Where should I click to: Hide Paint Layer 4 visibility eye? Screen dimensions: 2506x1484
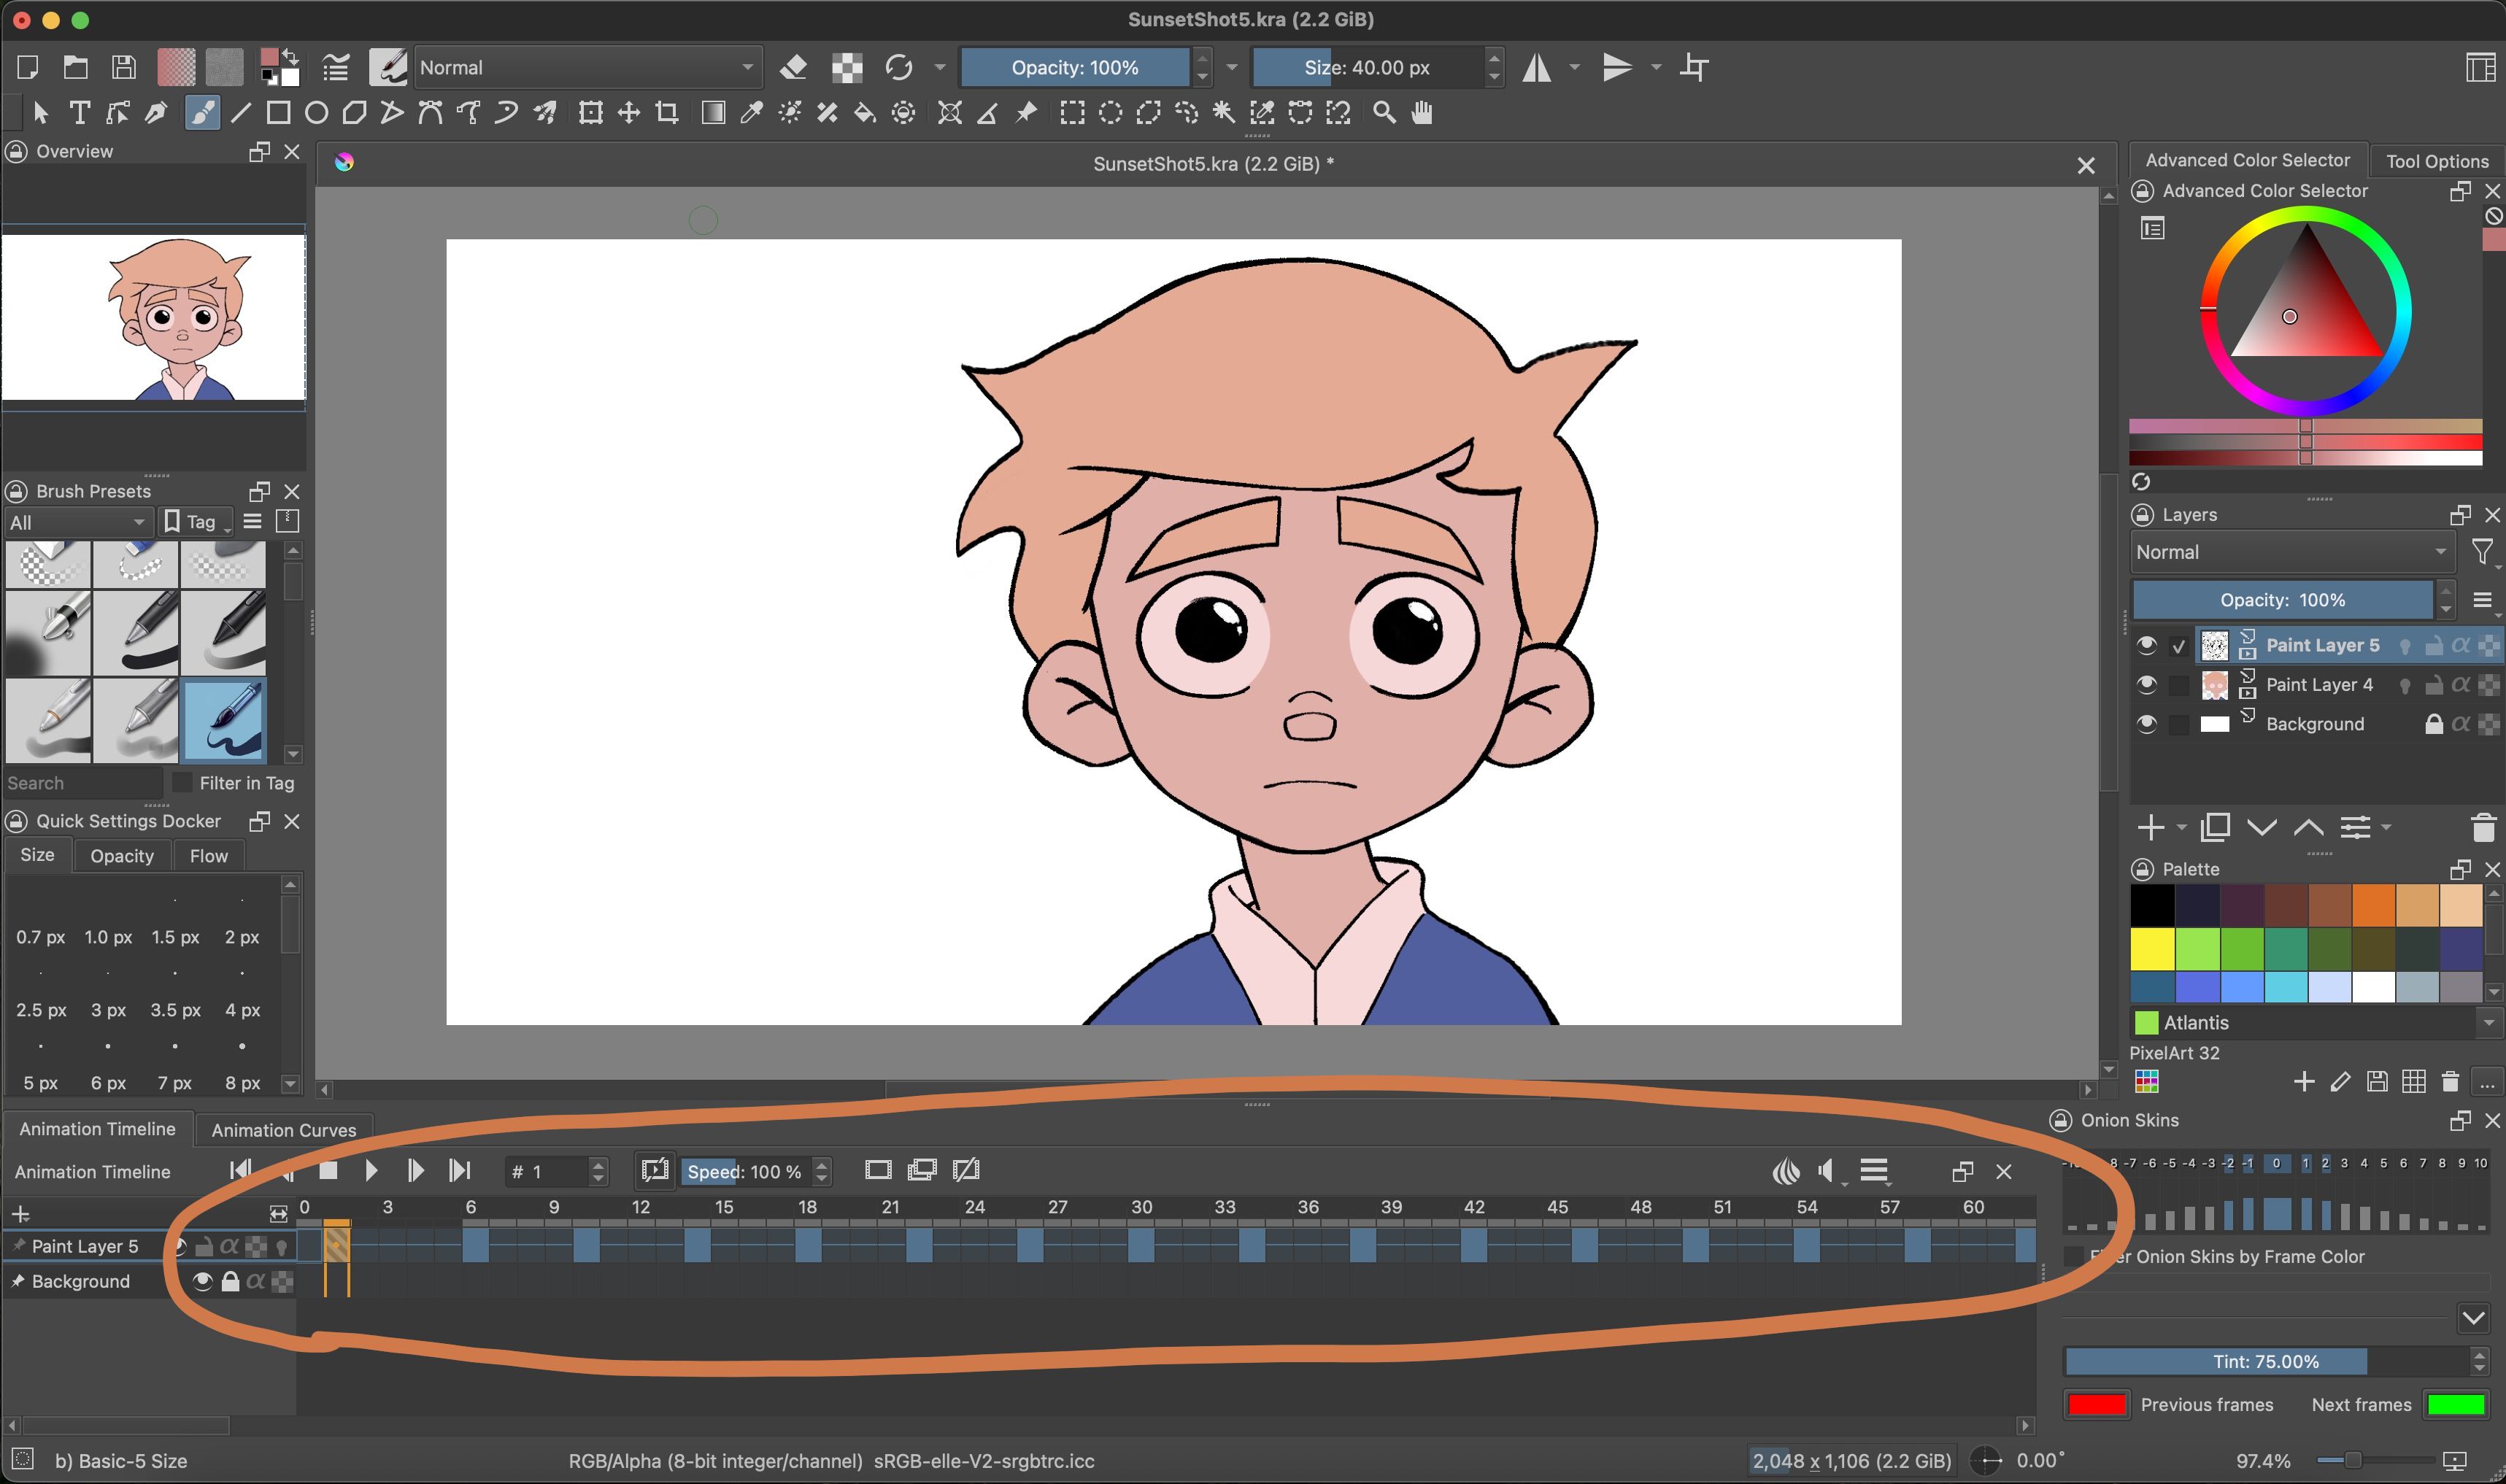click(x=2146, y=685)
